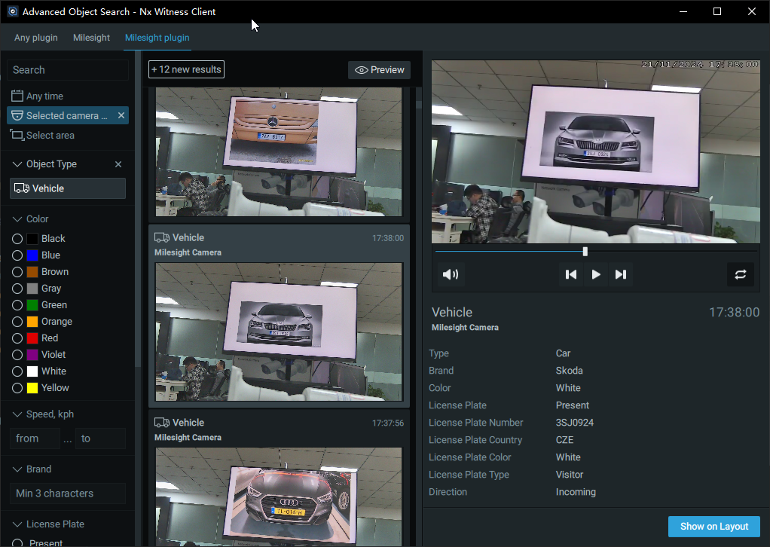Select the Black color radio button
Screen dimensions: 770x547
[17, 239]
